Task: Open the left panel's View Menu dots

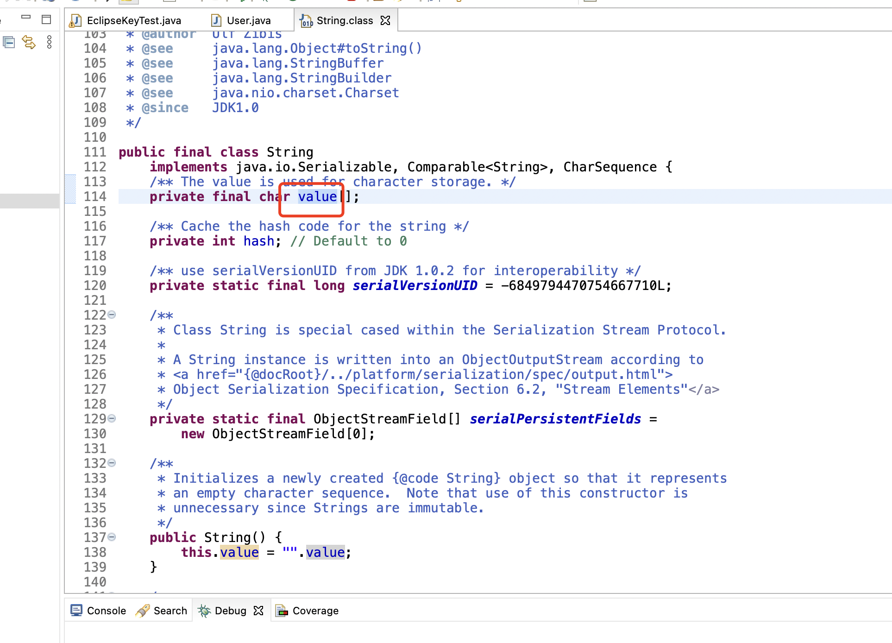Action: click(x=49, y=43)
